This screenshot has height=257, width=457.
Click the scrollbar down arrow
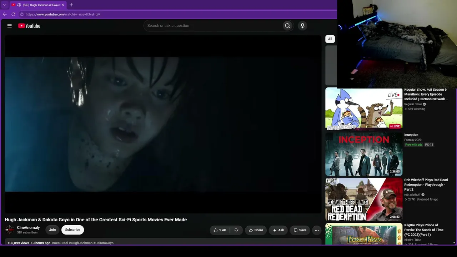(454, 242)
